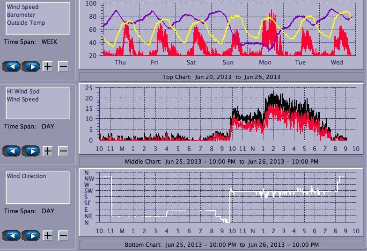
Task: Zoom in top chart with plus button
Action: (x=48, y=66)
